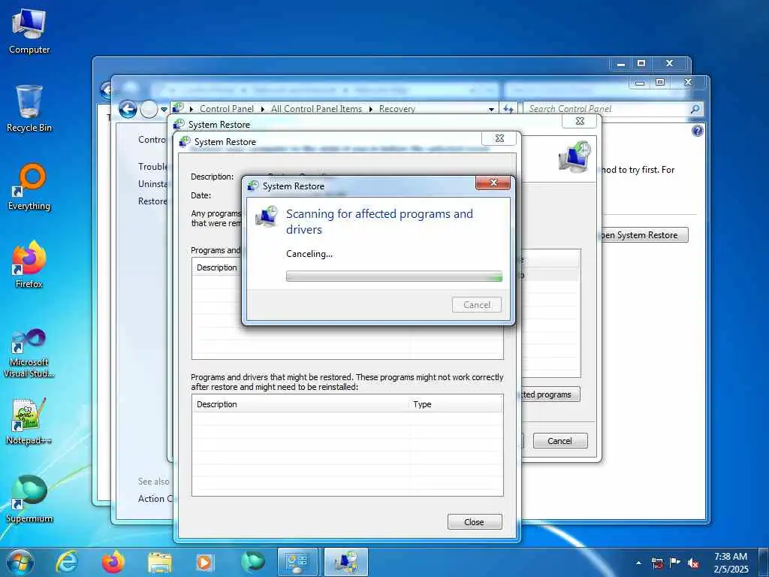This screenshot has height=577, width=769.
Task: Launch Internet Explorer from the taskbar
Action: [x=67, y=562]
